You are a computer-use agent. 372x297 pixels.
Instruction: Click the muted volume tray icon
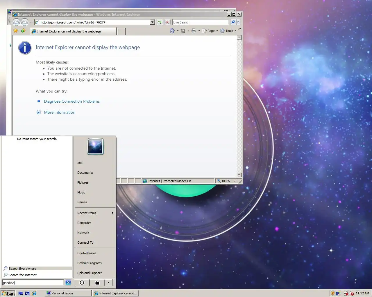pos(352,293)
